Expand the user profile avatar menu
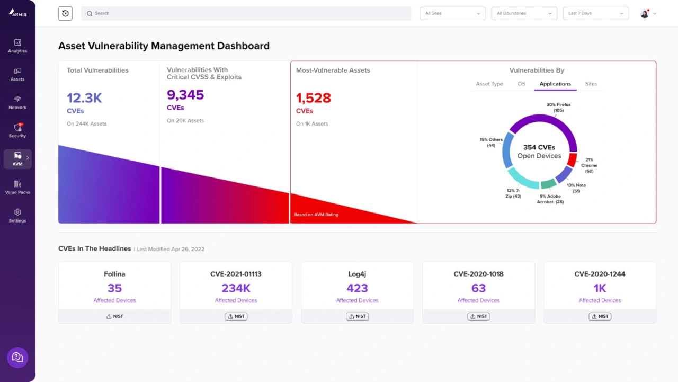678x382 pixels. pyautogui.click(x=648, y=13)
